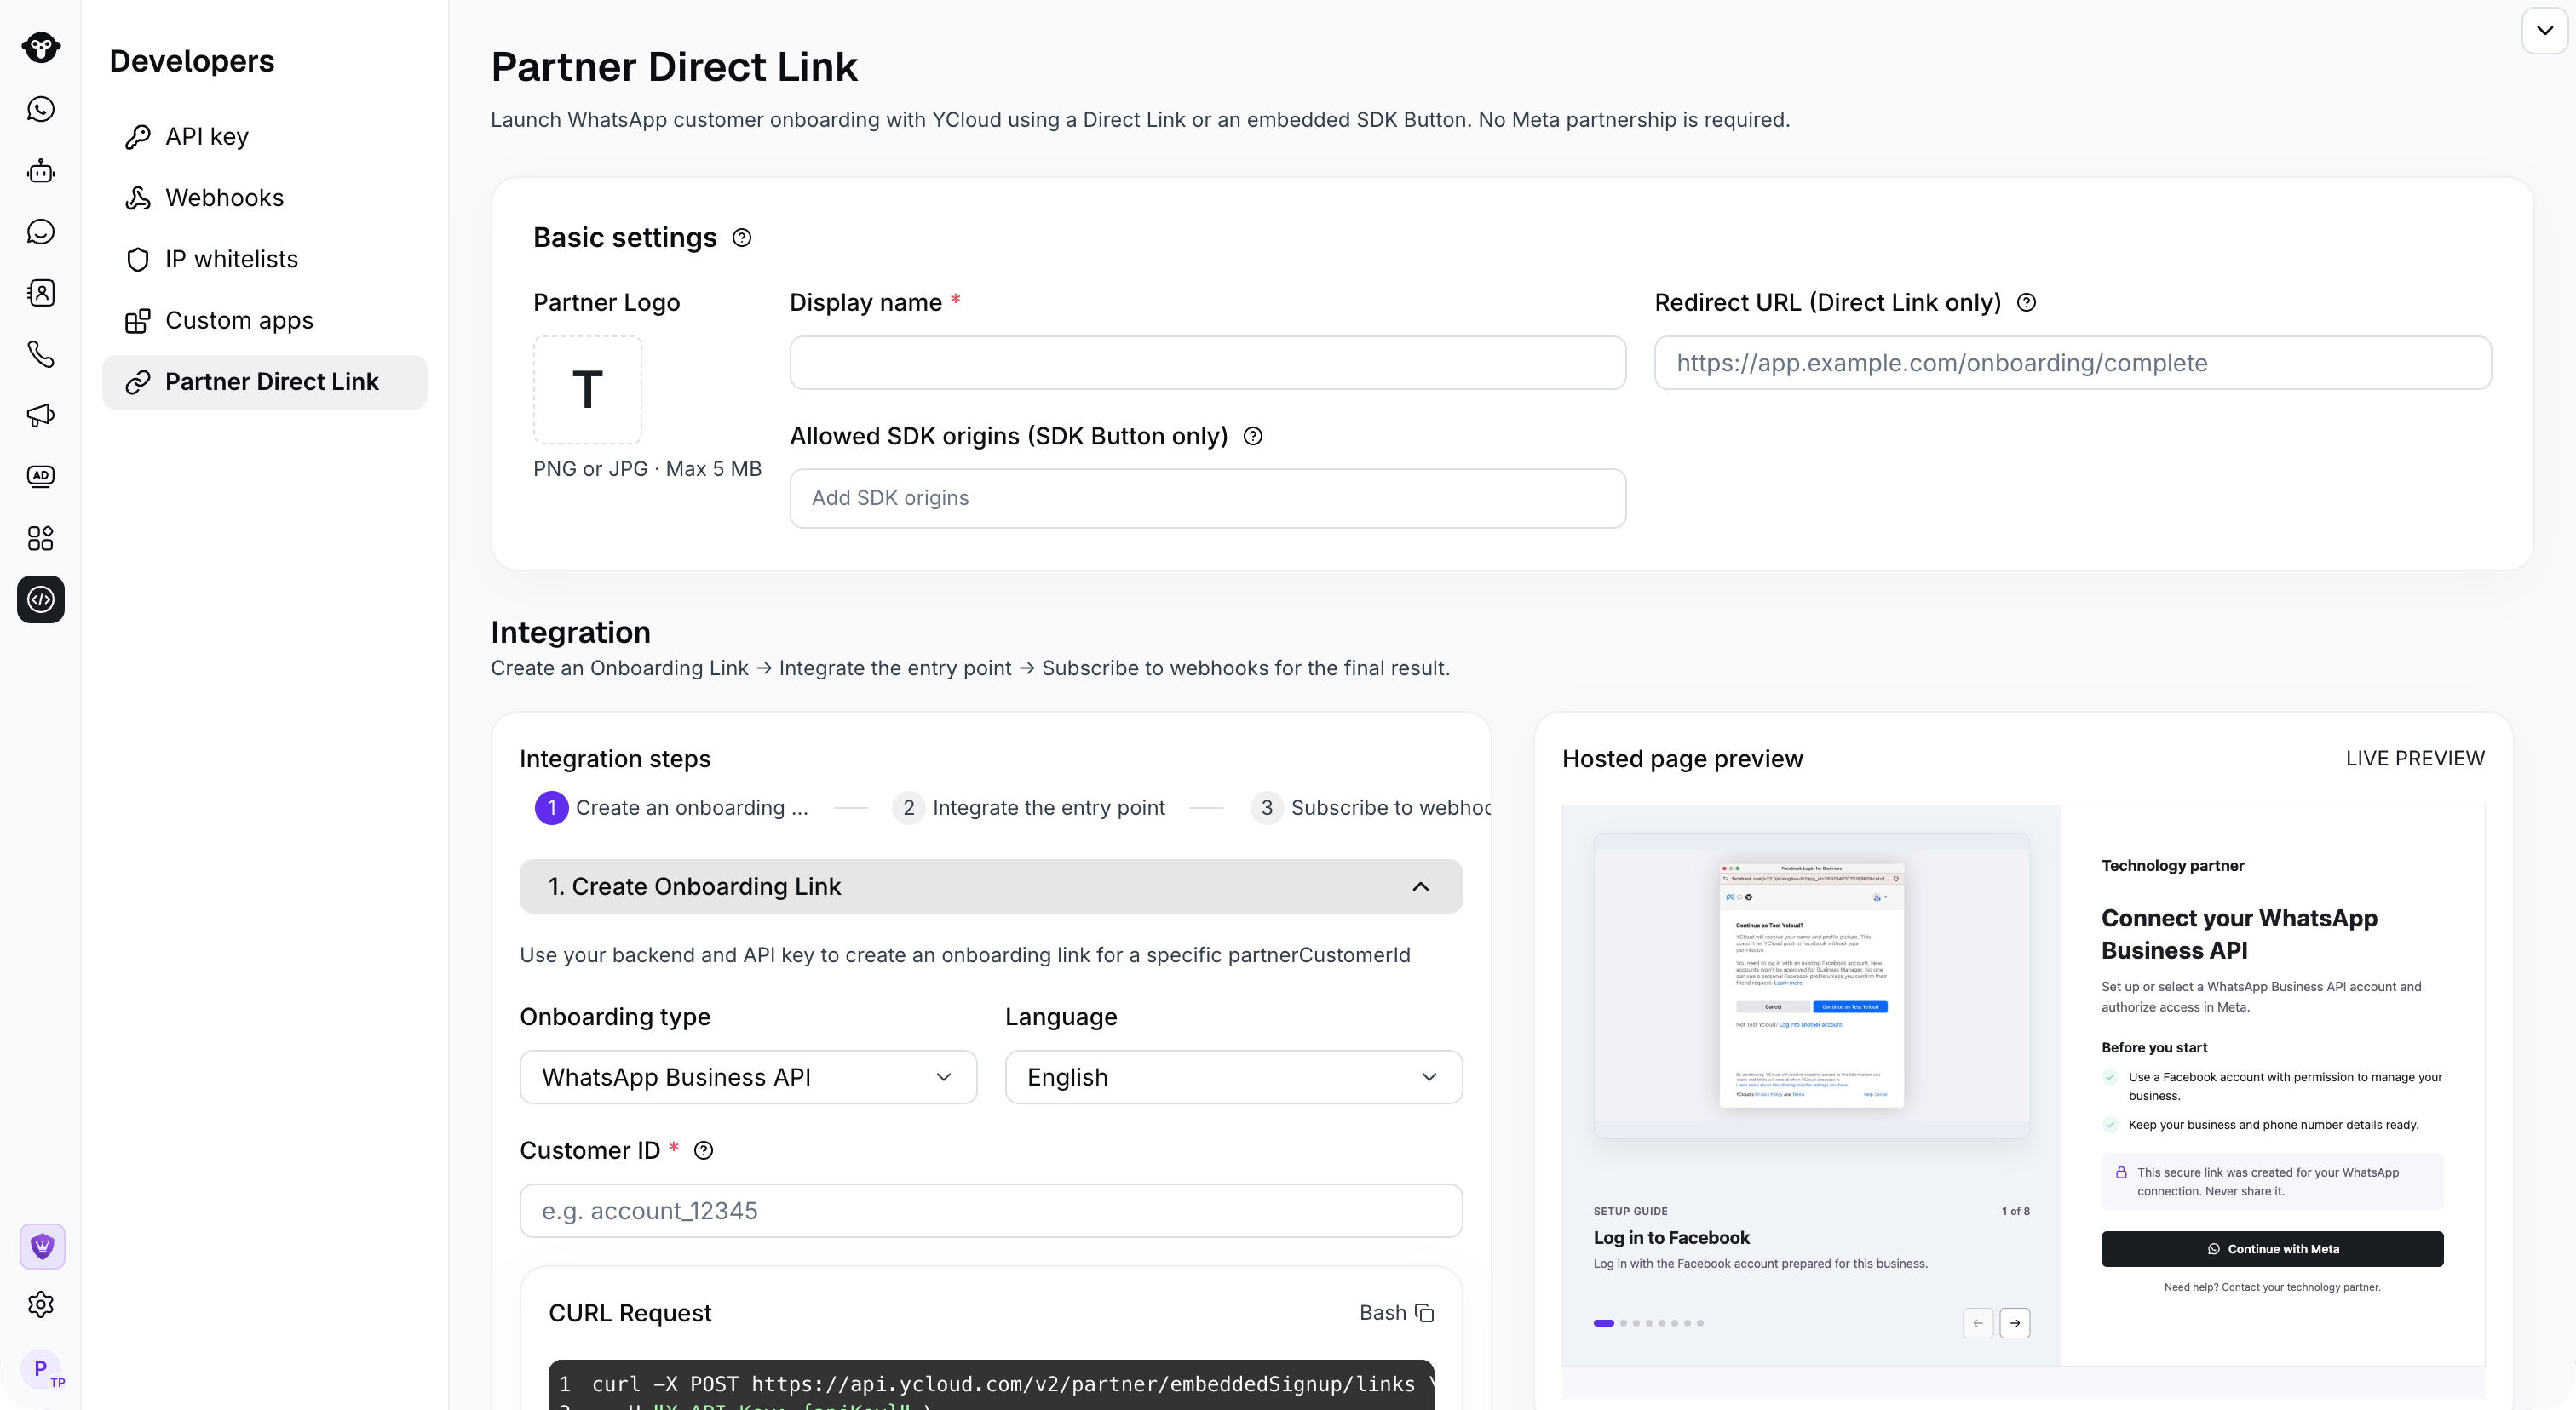Viewport: 2576px width, 1410px height.
Task: Click the Display name input field
Action: coord(1208,363)
